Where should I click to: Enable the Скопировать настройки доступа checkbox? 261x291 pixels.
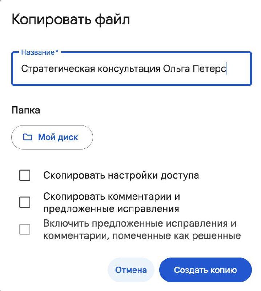click(x=25, y=175)
